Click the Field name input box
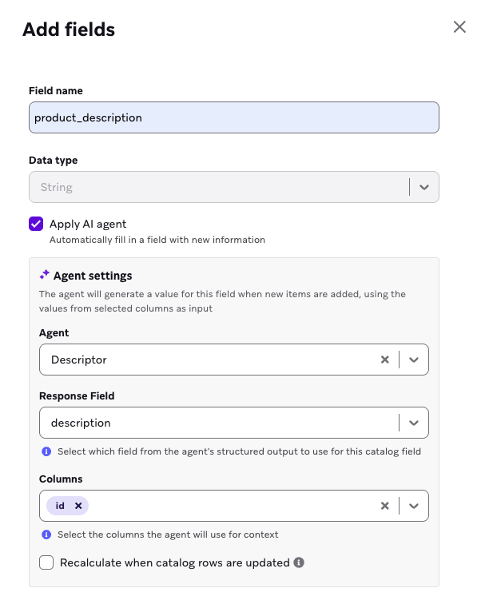 233,117
